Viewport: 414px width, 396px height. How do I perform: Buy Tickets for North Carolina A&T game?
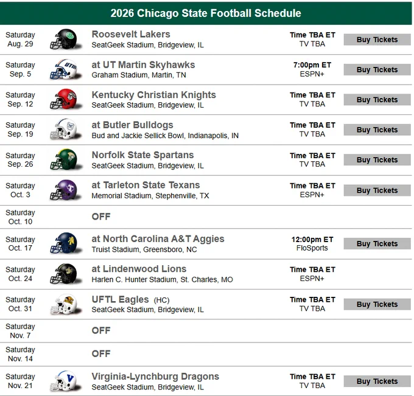[377, 243]
